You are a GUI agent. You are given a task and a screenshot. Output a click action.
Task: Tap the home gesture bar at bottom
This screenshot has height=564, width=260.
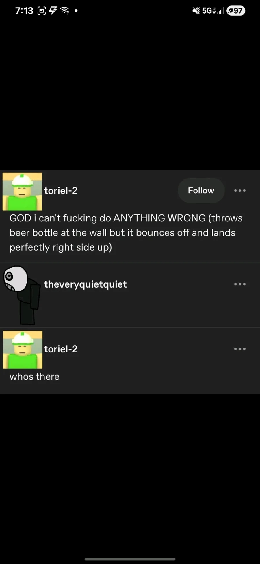pyautogui.click(x=130, y=559)
